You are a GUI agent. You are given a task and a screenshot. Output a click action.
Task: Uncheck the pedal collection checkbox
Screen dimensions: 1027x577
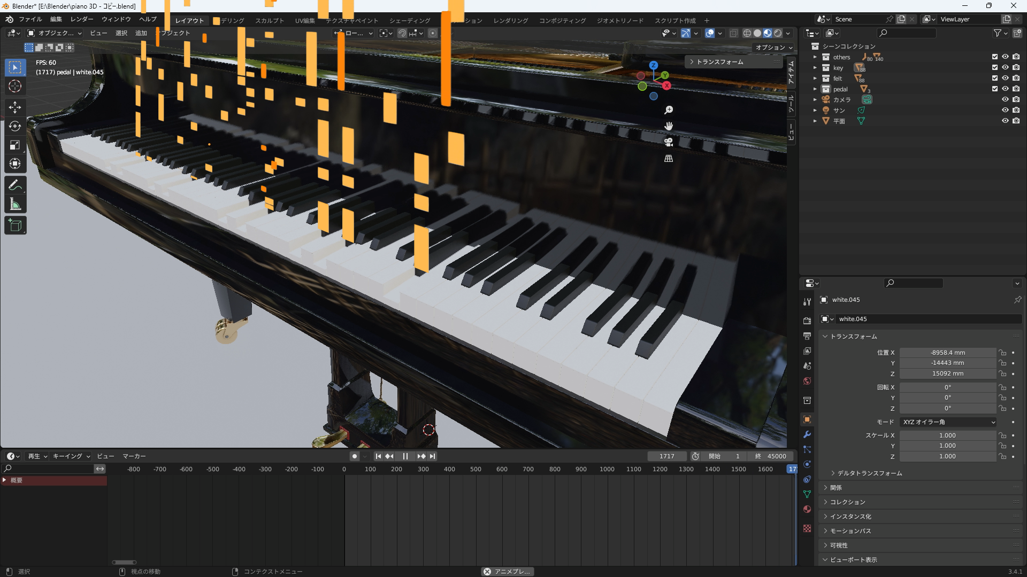click(x=995, y=89)
